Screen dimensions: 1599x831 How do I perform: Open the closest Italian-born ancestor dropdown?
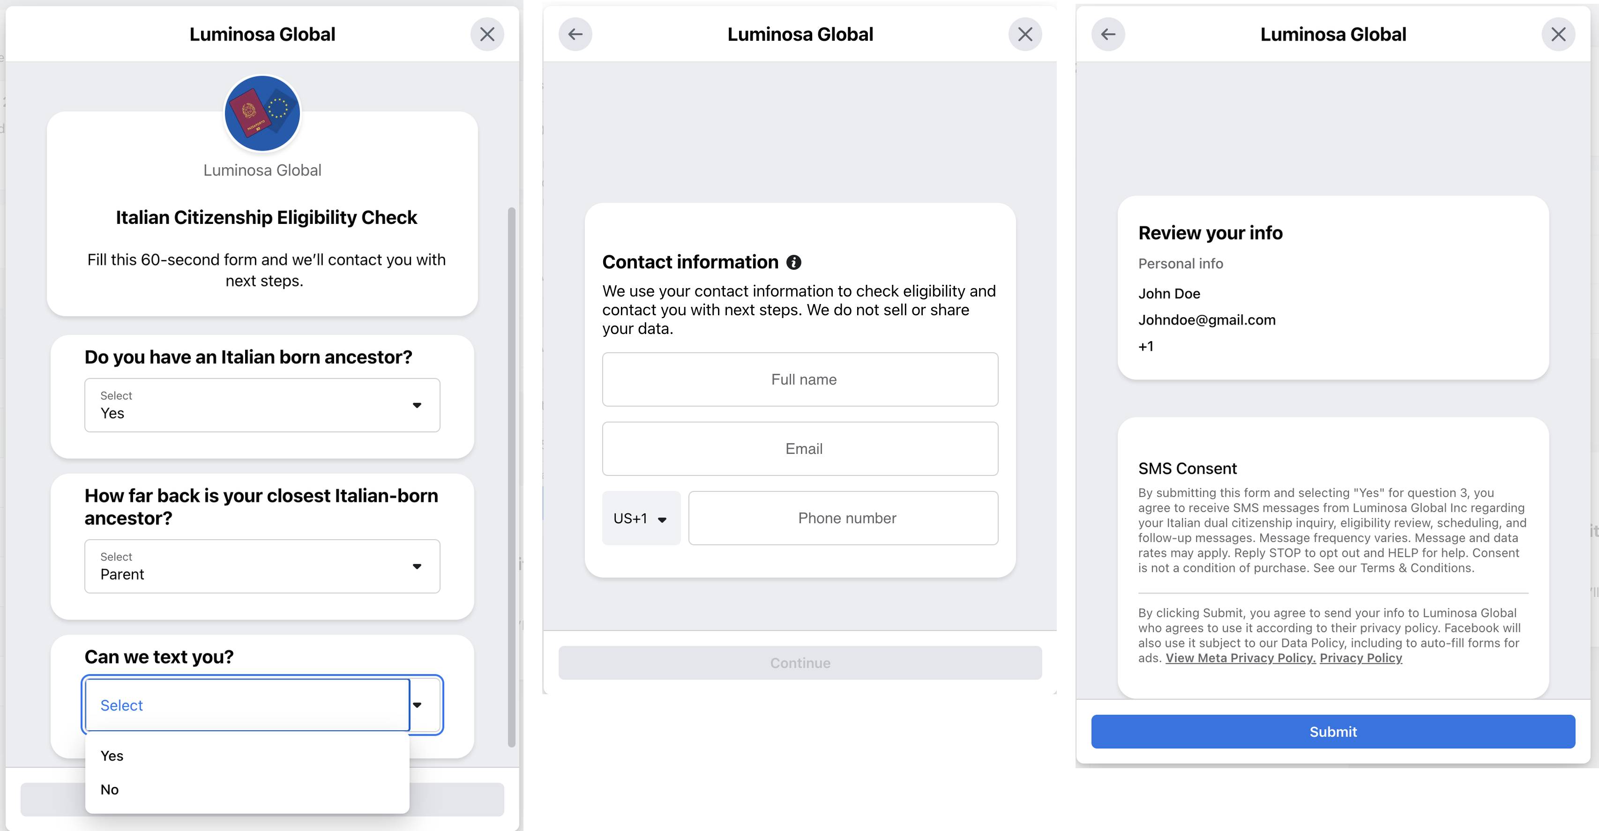click(262, 566)
